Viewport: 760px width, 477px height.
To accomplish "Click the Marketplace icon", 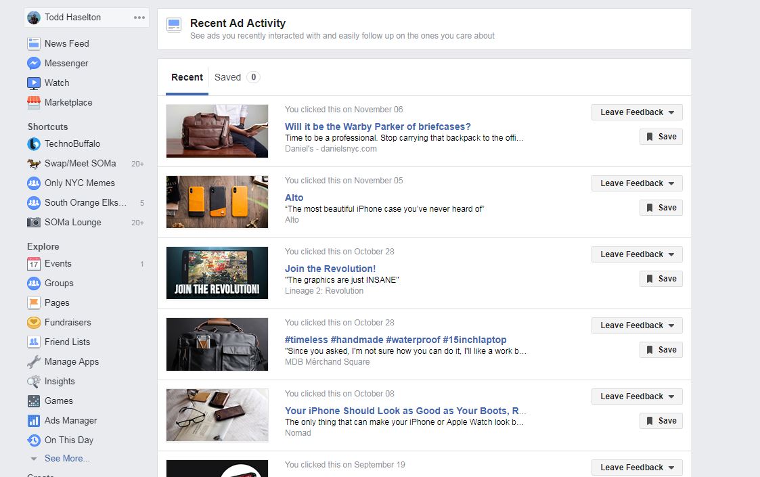I will [x=33, y=102].
